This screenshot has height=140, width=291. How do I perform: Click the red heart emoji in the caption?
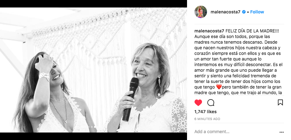(x=219, y=87)
